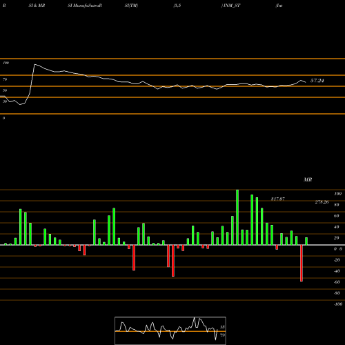Viewport: 345px width, 345px height.
Task: Click the 'INM_ST' symbol header text
Action: pyautogui.click(x=232, y=6)
